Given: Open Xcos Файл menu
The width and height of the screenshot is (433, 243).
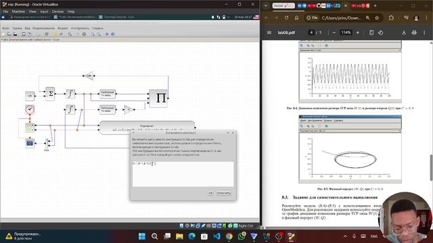Looking at the screenshot, I should 5,28.
